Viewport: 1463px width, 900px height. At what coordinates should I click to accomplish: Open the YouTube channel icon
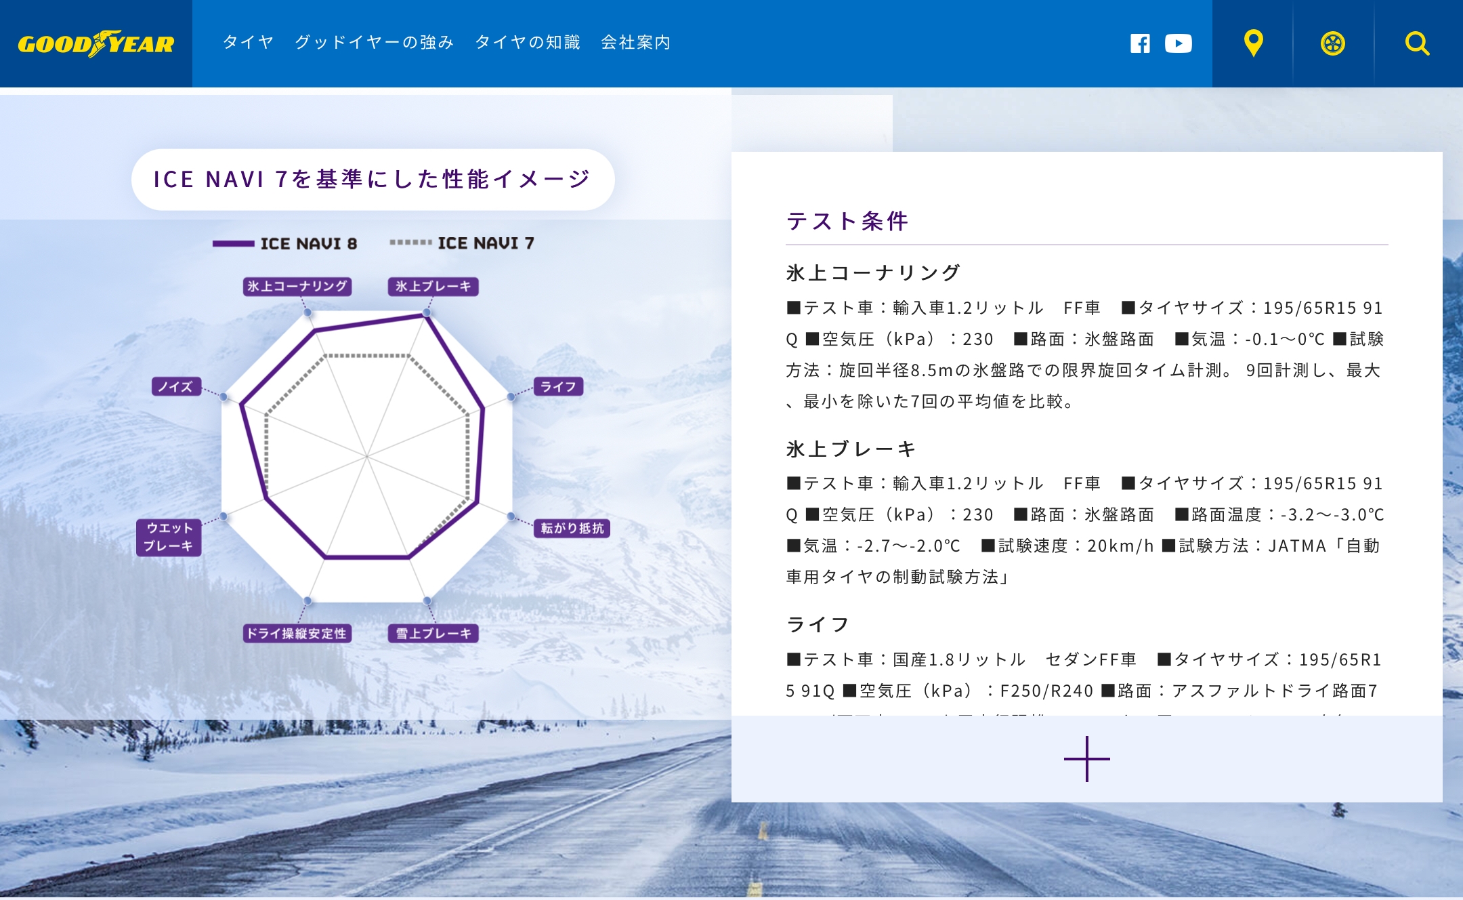[1178, 43]
